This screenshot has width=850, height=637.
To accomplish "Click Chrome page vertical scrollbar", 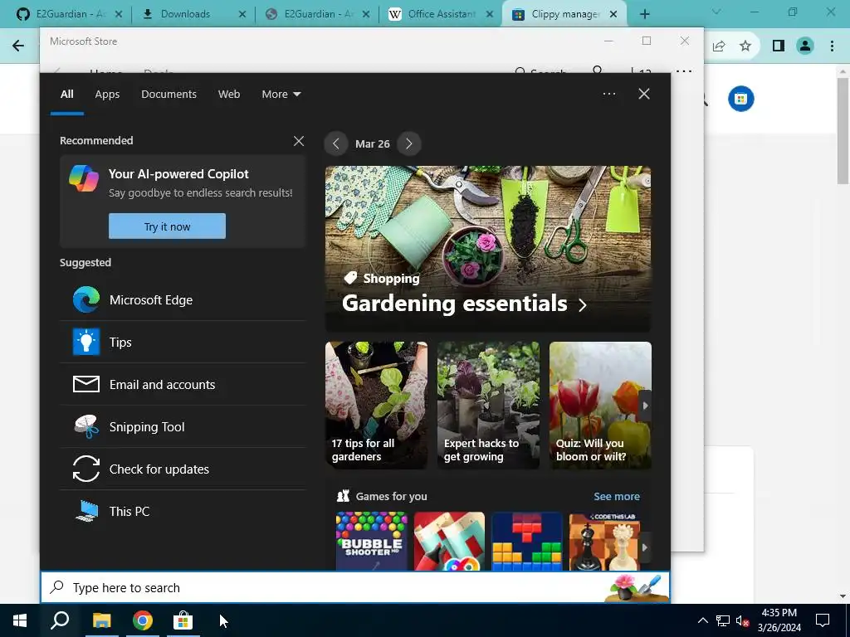I will pyautogui.click(x=843, y=130).
